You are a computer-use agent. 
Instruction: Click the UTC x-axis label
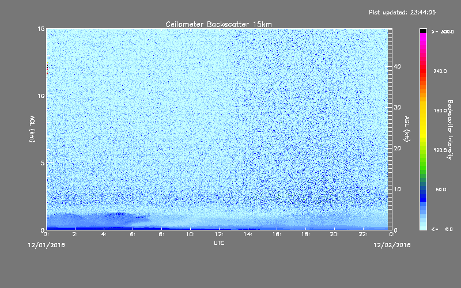[x=219, y=242]
